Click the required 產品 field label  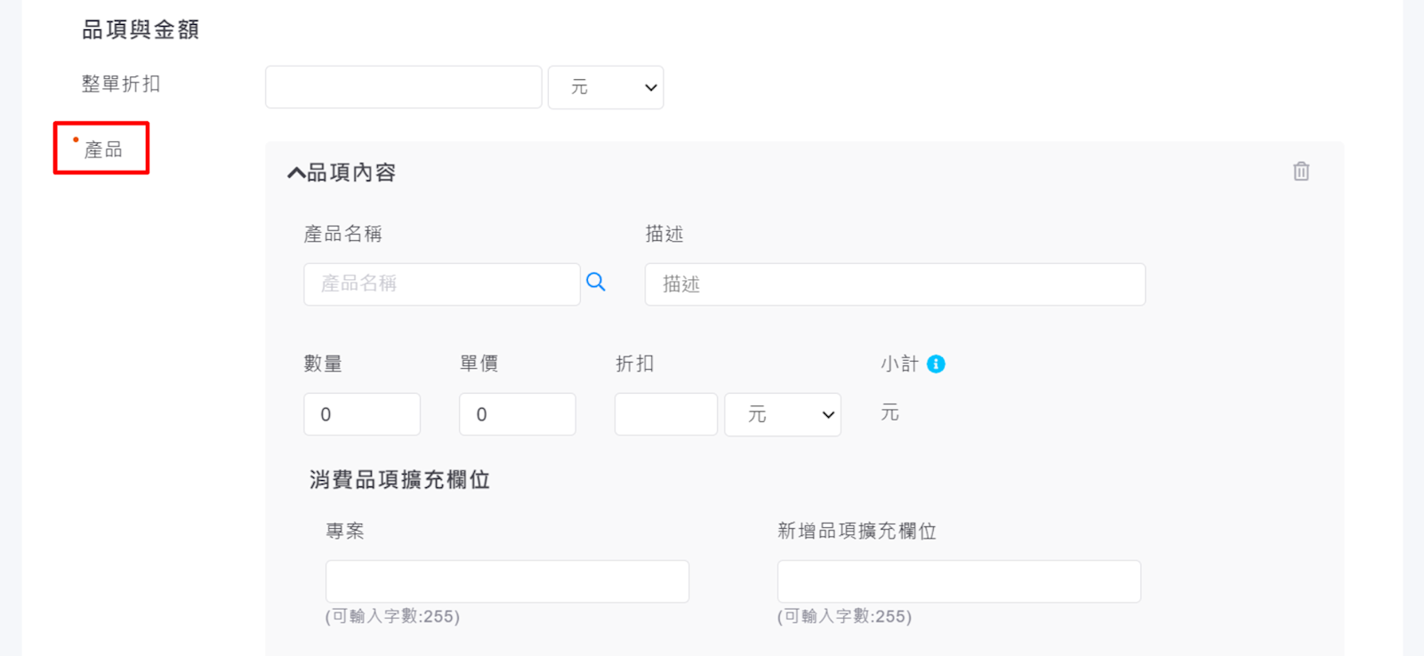(x=103, y=149)
